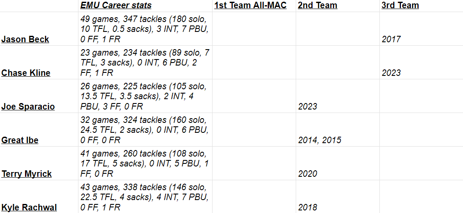Open Joe Sparacio's linked name
Image resolution: width=463 pixels, height=213 pixels.
click(x=28, y=106)
